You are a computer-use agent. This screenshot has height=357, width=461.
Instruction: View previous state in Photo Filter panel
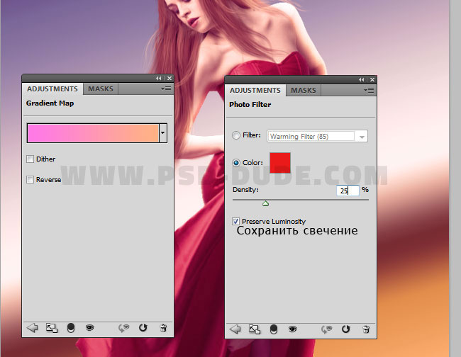click(x=327, y=329)
